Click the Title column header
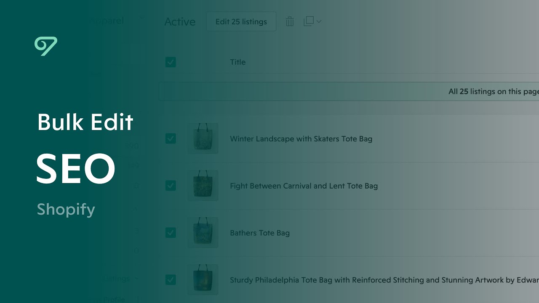This screenshot has height=303, width=539. click(237, 62)
